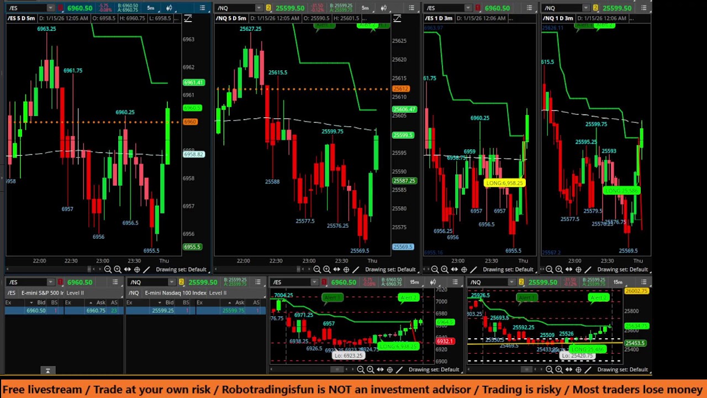Zoom out on the /NQ 15m chart

549,369
